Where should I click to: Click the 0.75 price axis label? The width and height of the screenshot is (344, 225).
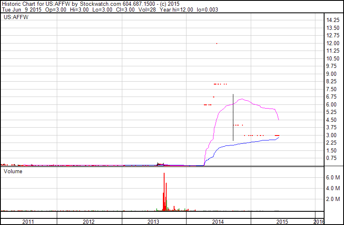pos(331,158)
